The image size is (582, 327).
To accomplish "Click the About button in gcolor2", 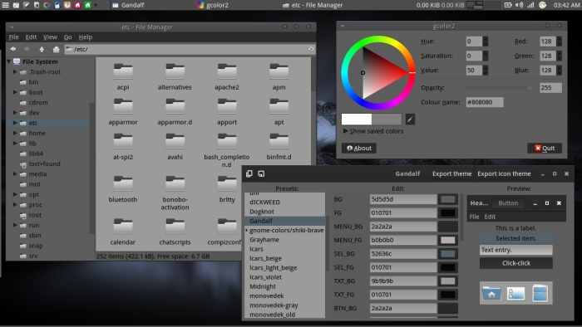I will 359,148.
